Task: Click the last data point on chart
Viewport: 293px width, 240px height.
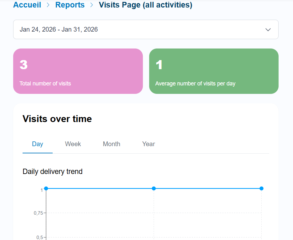Action: (x=261, y=188)
